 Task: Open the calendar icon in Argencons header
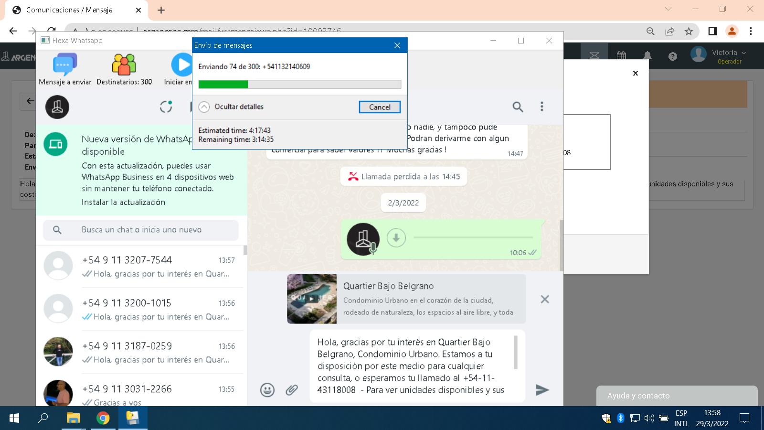coord(621,56)
